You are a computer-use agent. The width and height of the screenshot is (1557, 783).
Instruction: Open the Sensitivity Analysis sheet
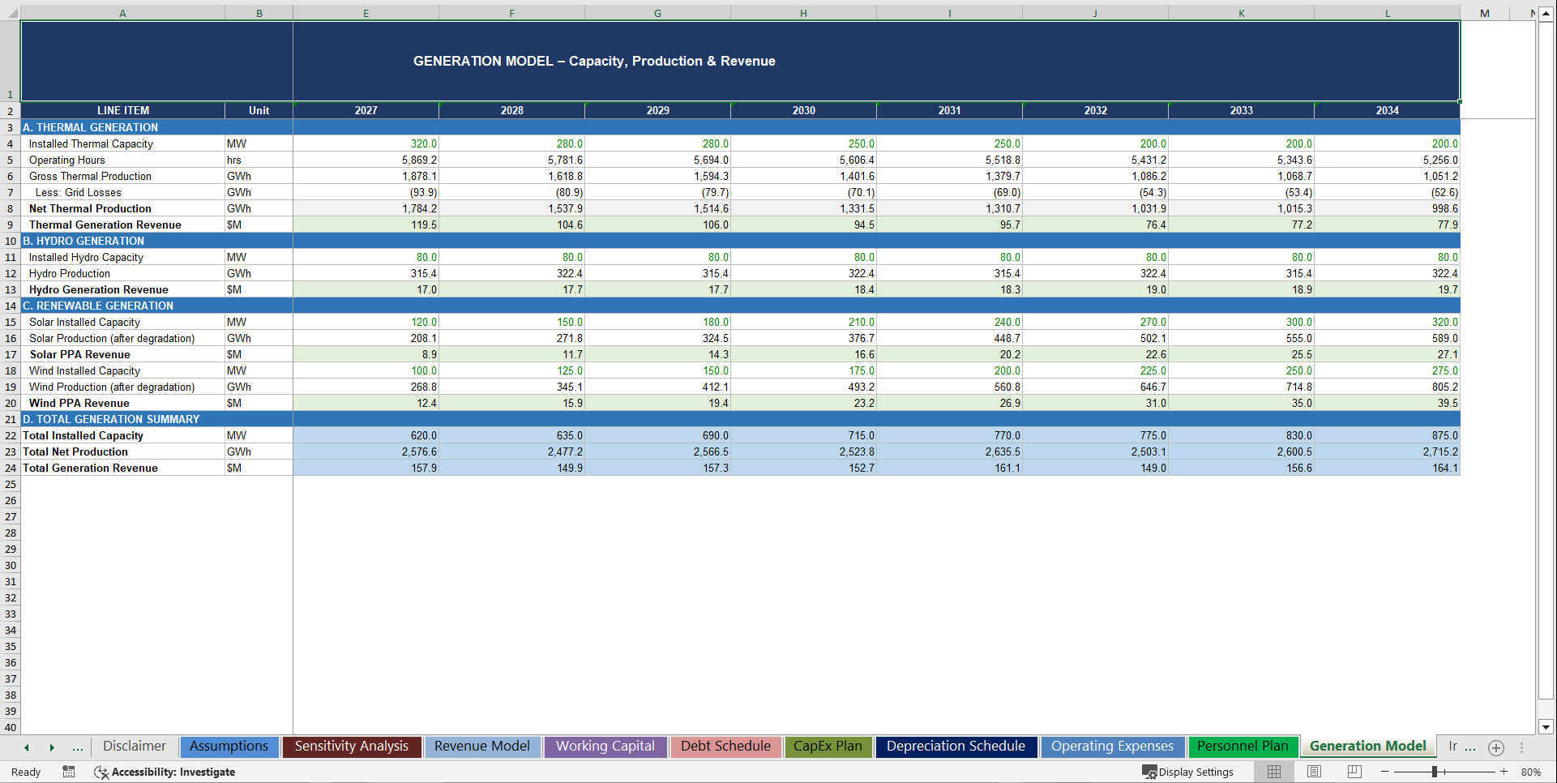tap(352, 747)
